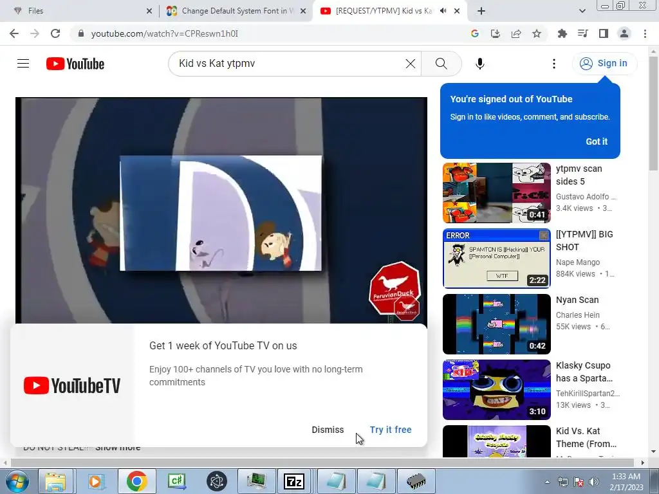Expand description with Show more
659x494 pixels.
tap(118, 448)
